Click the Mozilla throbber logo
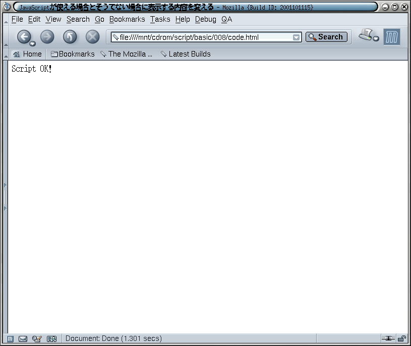The height and width of the screenshot is (346, 411). coord(392,37)
